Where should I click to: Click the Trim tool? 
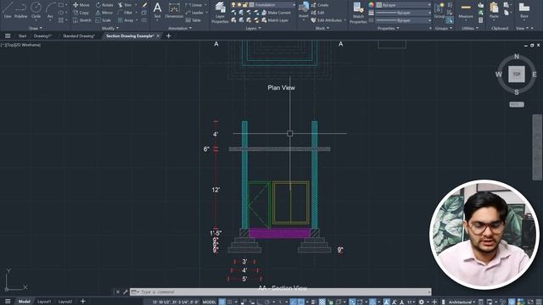point(125,5)
